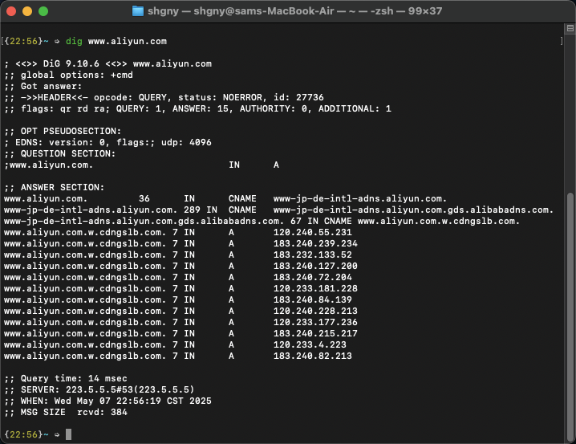
Task: Click IP address 120.233.4.223
Action: pyautogui.click(x=310, y=344)
